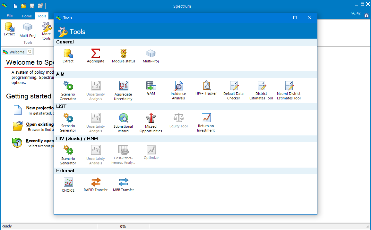Maximize the Tools dialog window
The height and width of the screenshot is (230, 371).
[295, 18]
